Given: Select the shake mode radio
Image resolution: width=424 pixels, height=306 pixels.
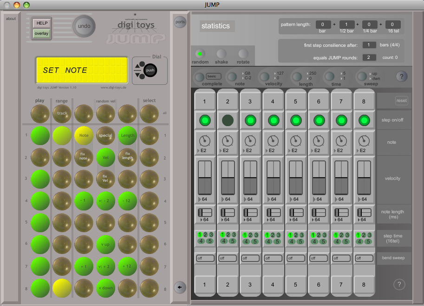Looking at the screenshot, I should point(221,54).
